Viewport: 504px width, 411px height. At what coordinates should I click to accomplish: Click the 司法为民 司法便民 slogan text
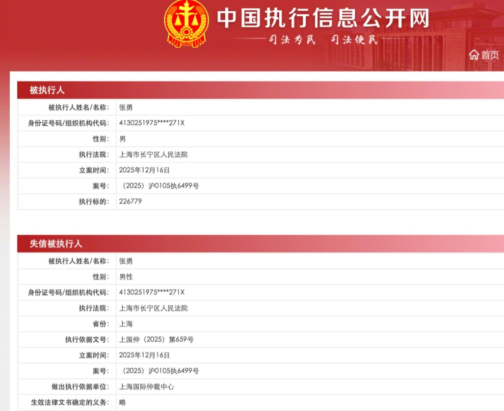(322, 40)
